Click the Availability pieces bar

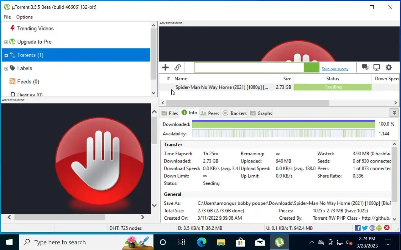coord(283,134)
